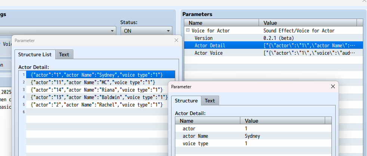
Task: Click the Actor Voice value starting with audio path
Action: point(309,53)
